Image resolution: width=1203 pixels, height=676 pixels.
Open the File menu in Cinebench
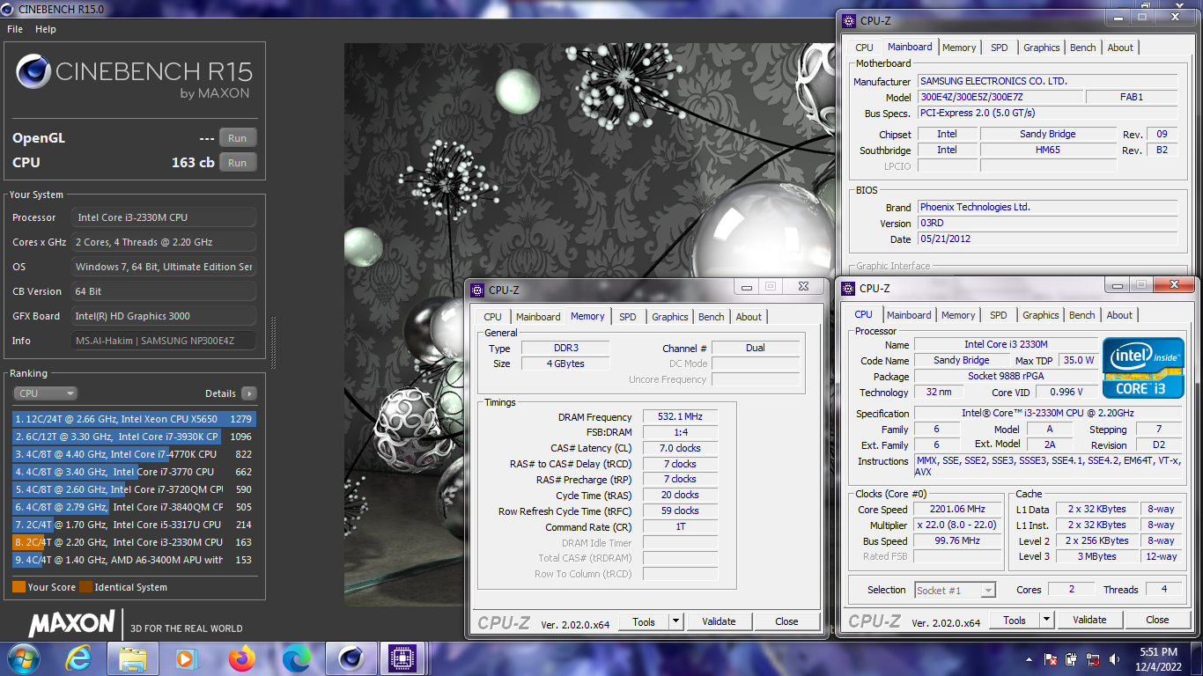(15, 29)
